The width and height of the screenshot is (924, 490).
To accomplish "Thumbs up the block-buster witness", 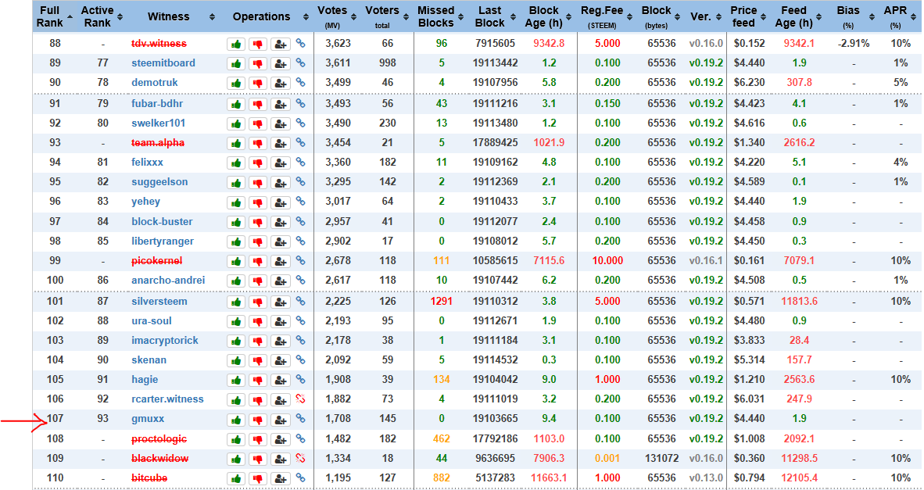I will coord(236,222).
